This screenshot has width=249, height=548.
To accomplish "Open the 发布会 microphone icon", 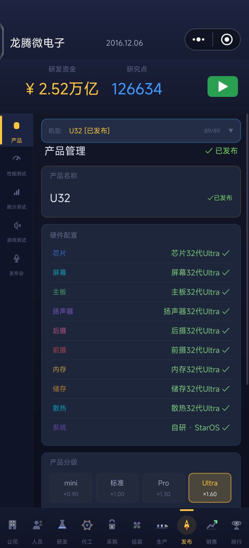I will [17, 258].
